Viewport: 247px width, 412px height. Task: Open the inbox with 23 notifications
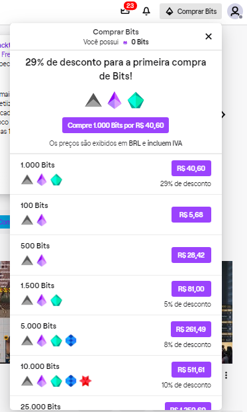(x=125, y=11)
